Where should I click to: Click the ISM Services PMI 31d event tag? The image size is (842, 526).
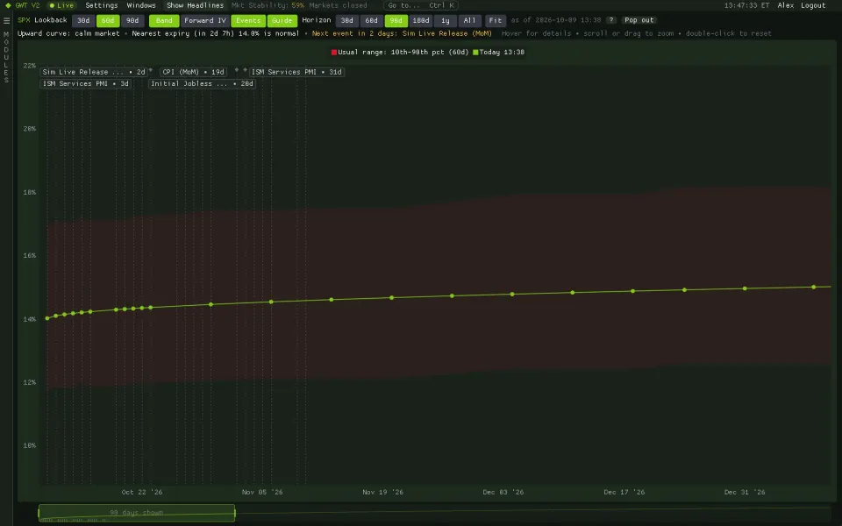coord(296,72)
